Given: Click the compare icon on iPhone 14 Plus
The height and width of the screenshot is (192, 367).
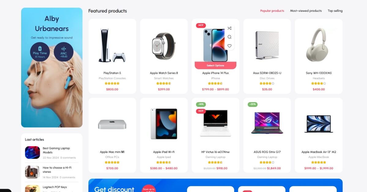Looking at the screenshot, I should pyautogui.click(x=229, y=28).
